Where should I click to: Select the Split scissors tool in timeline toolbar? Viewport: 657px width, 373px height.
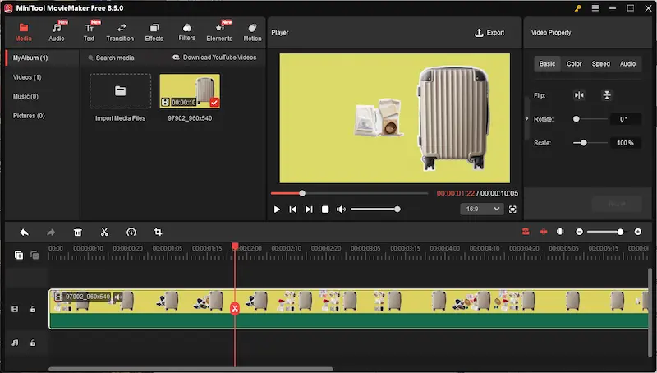tap(104, 233)
